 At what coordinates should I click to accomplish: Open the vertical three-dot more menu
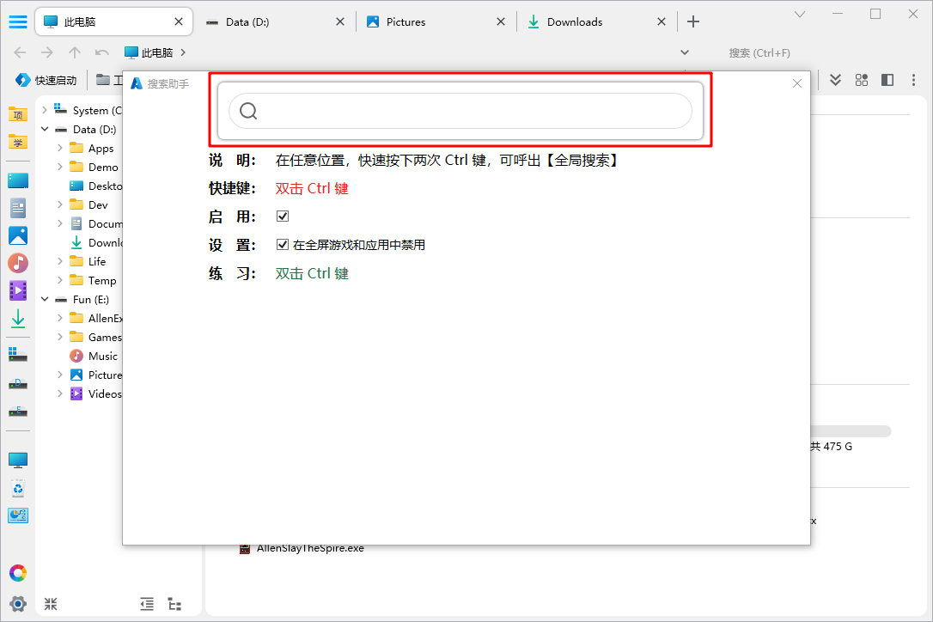(x=912, y=80)
